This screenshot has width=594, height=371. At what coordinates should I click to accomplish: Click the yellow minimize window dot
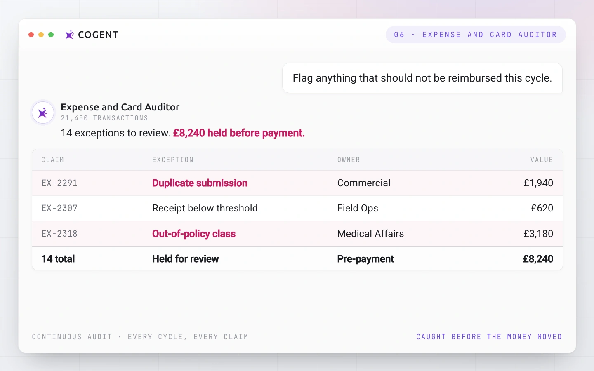[x=41, y=35]
